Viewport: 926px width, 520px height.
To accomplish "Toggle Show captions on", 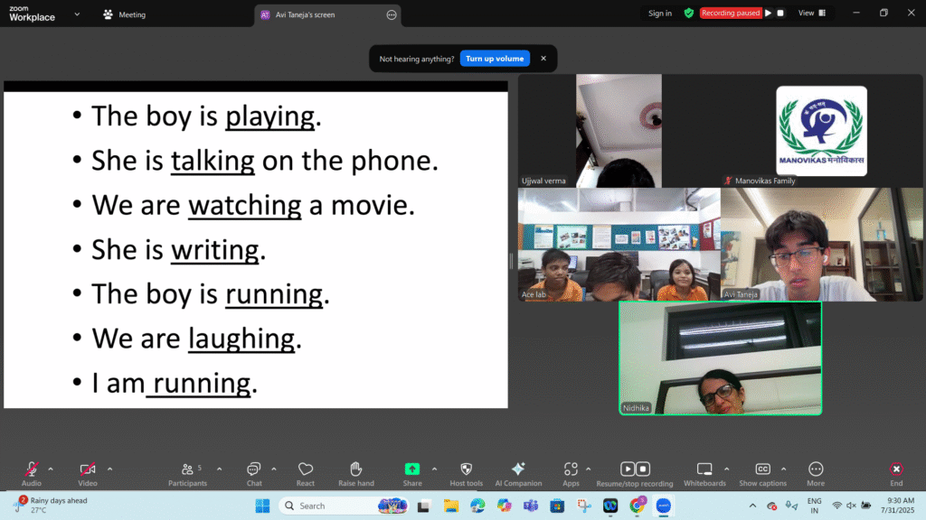I will point(762,469).
